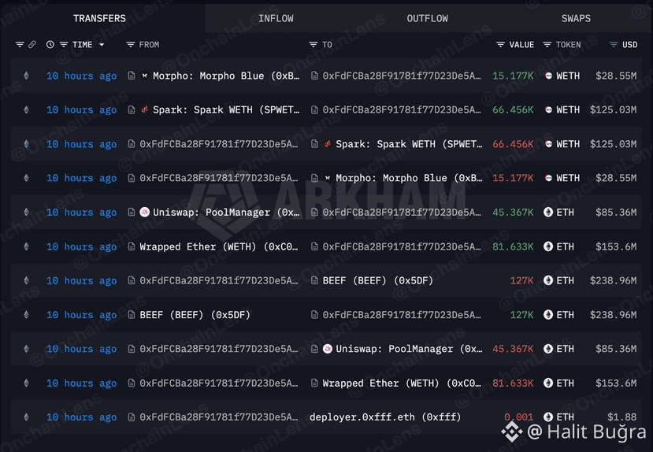Image resolution: width=653 pixels, height=452 pixels.
Task: Click ETH token icon in red 127K row
Action: [x=548, y=281]
